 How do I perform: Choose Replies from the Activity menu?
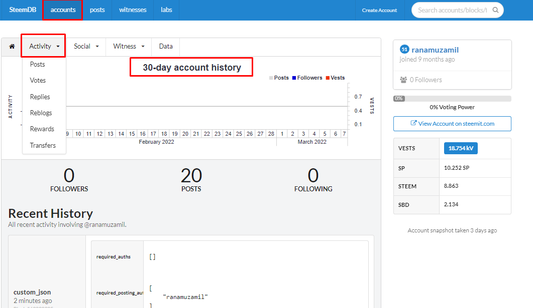[x=40, y=97]
